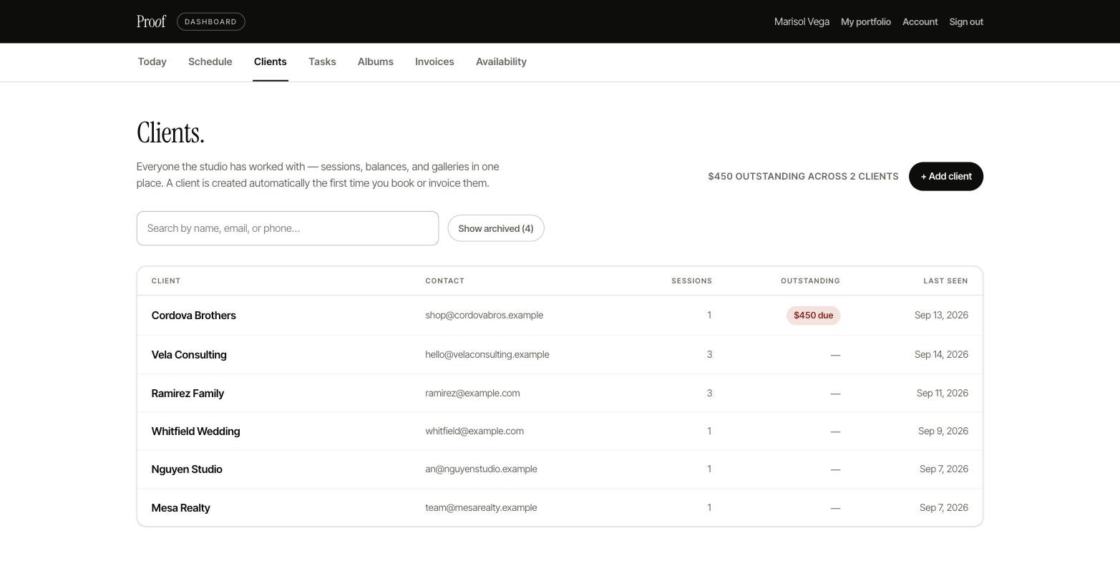This screenshot has width=1120, height=561.
Task: Click team@mesarealty.example email
Action: 481,508
